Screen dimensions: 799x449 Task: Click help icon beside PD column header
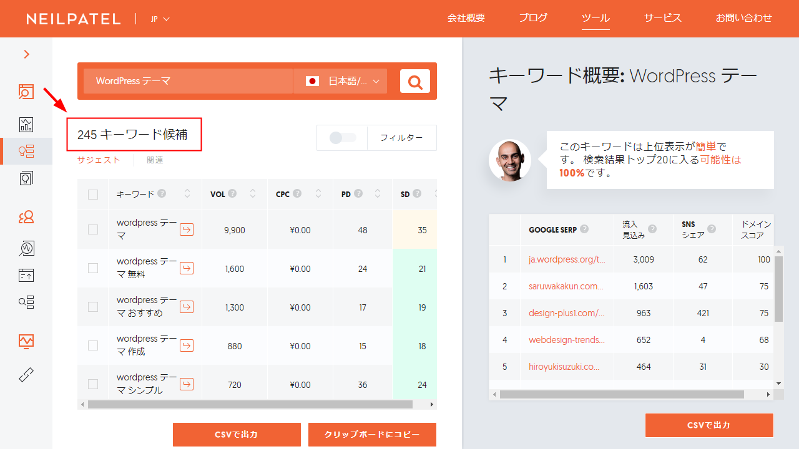tap(358, 194)
